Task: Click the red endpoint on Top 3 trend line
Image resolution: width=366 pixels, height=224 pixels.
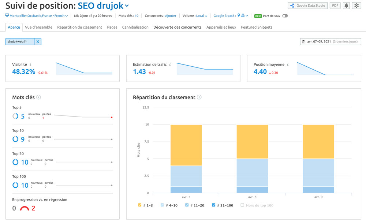Action: click(x=112, y=117)
